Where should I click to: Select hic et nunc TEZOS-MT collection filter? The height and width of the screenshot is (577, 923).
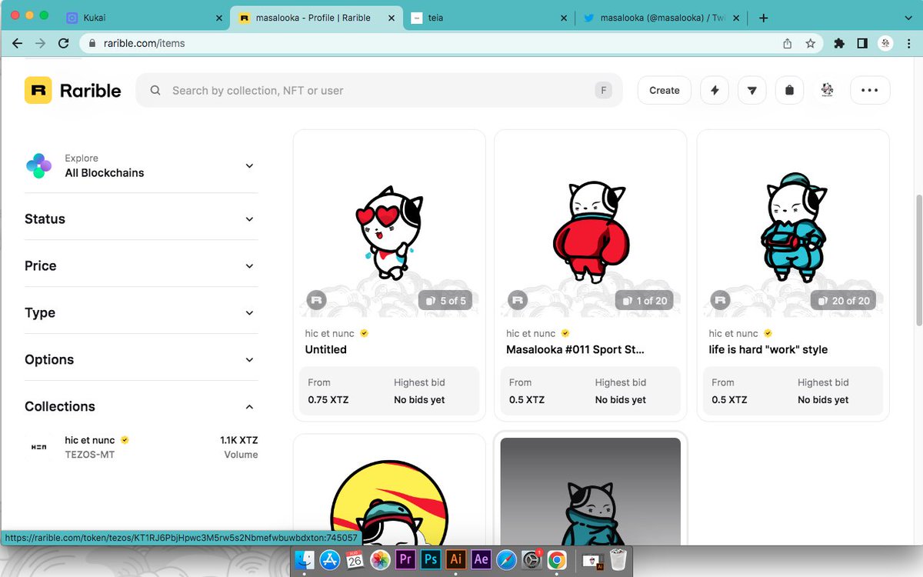(141, 447)
